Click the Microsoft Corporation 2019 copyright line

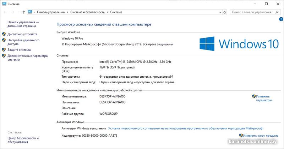[x=118, y=44]
